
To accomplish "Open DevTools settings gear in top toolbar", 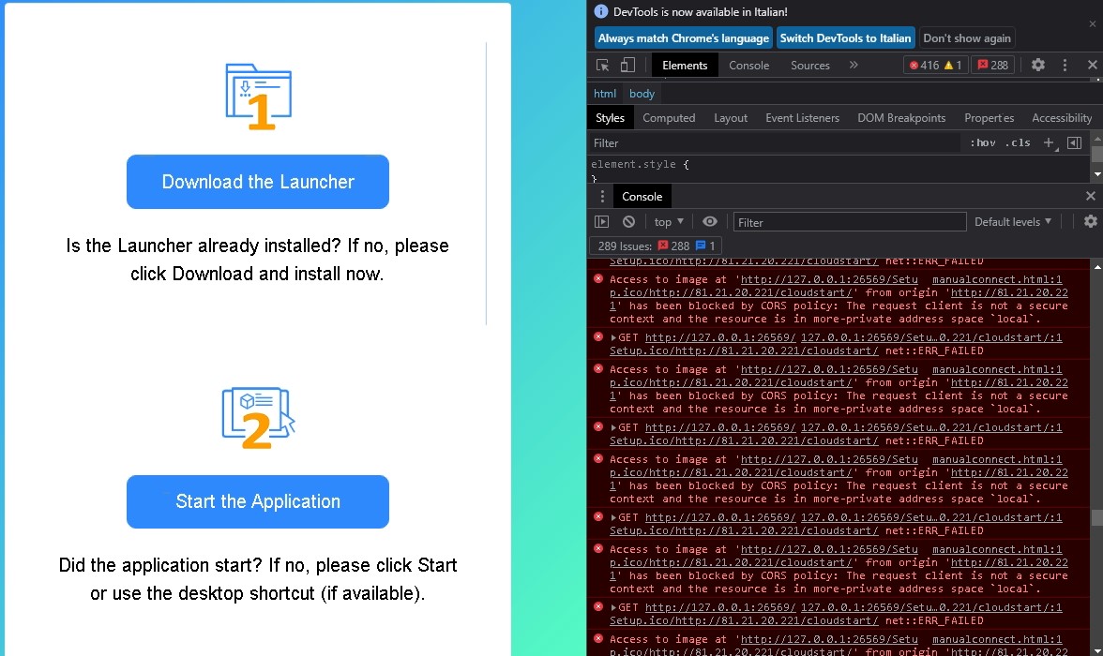I will point(1038,66).
